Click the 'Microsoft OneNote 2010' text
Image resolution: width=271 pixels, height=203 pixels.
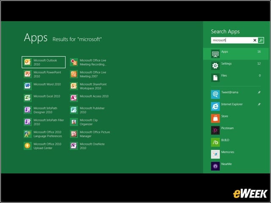pos(92,146)
